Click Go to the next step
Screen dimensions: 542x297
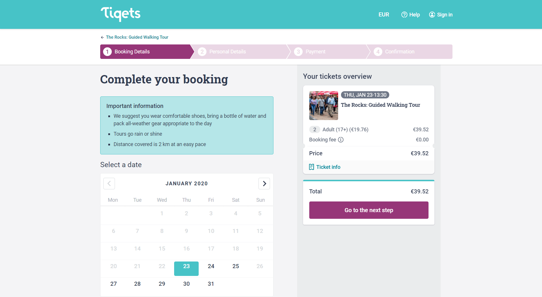(369, 210)
